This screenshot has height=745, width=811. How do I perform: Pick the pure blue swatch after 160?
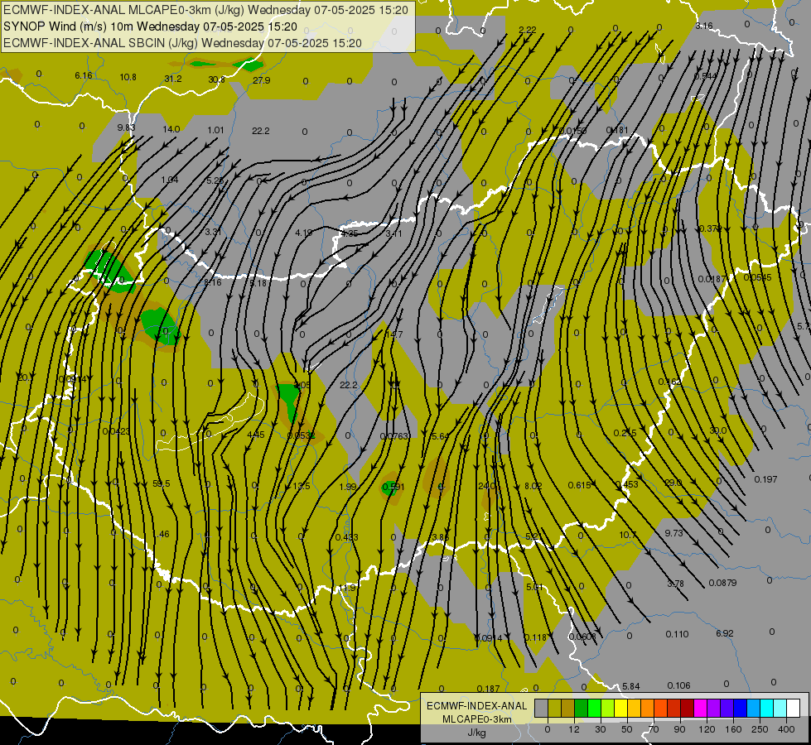740,709
